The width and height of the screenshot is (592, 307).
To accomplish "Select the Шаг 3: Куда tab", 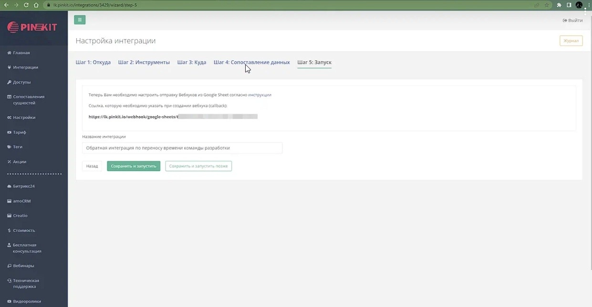I will [191, 62].
